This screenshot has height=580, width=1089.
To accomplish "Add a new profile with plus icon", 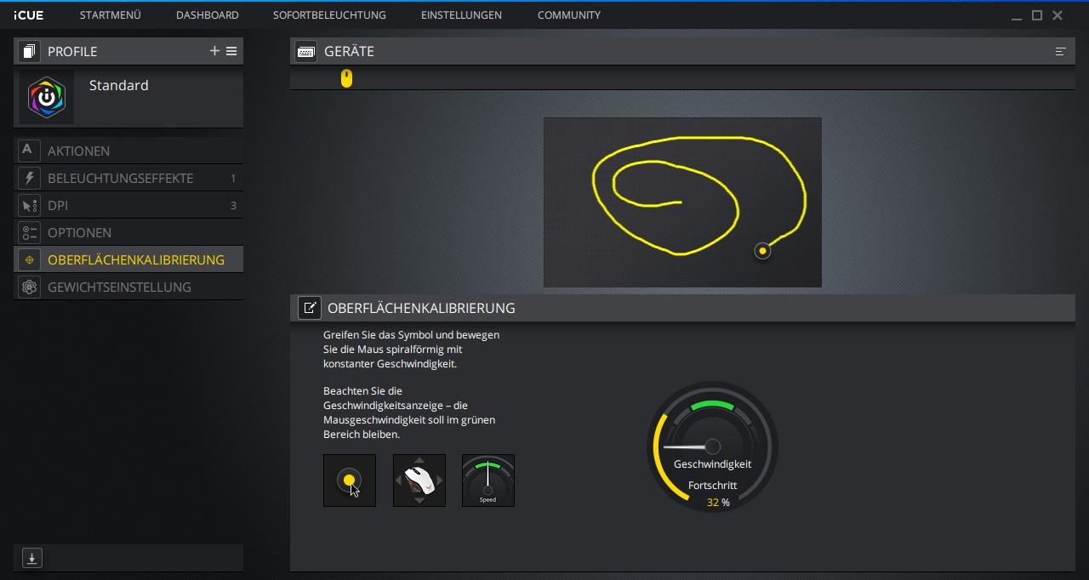I will coord(214,51).
